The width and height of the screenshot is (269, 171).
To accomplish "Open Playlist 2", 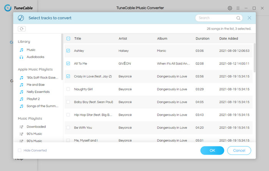I will (33, 99).
